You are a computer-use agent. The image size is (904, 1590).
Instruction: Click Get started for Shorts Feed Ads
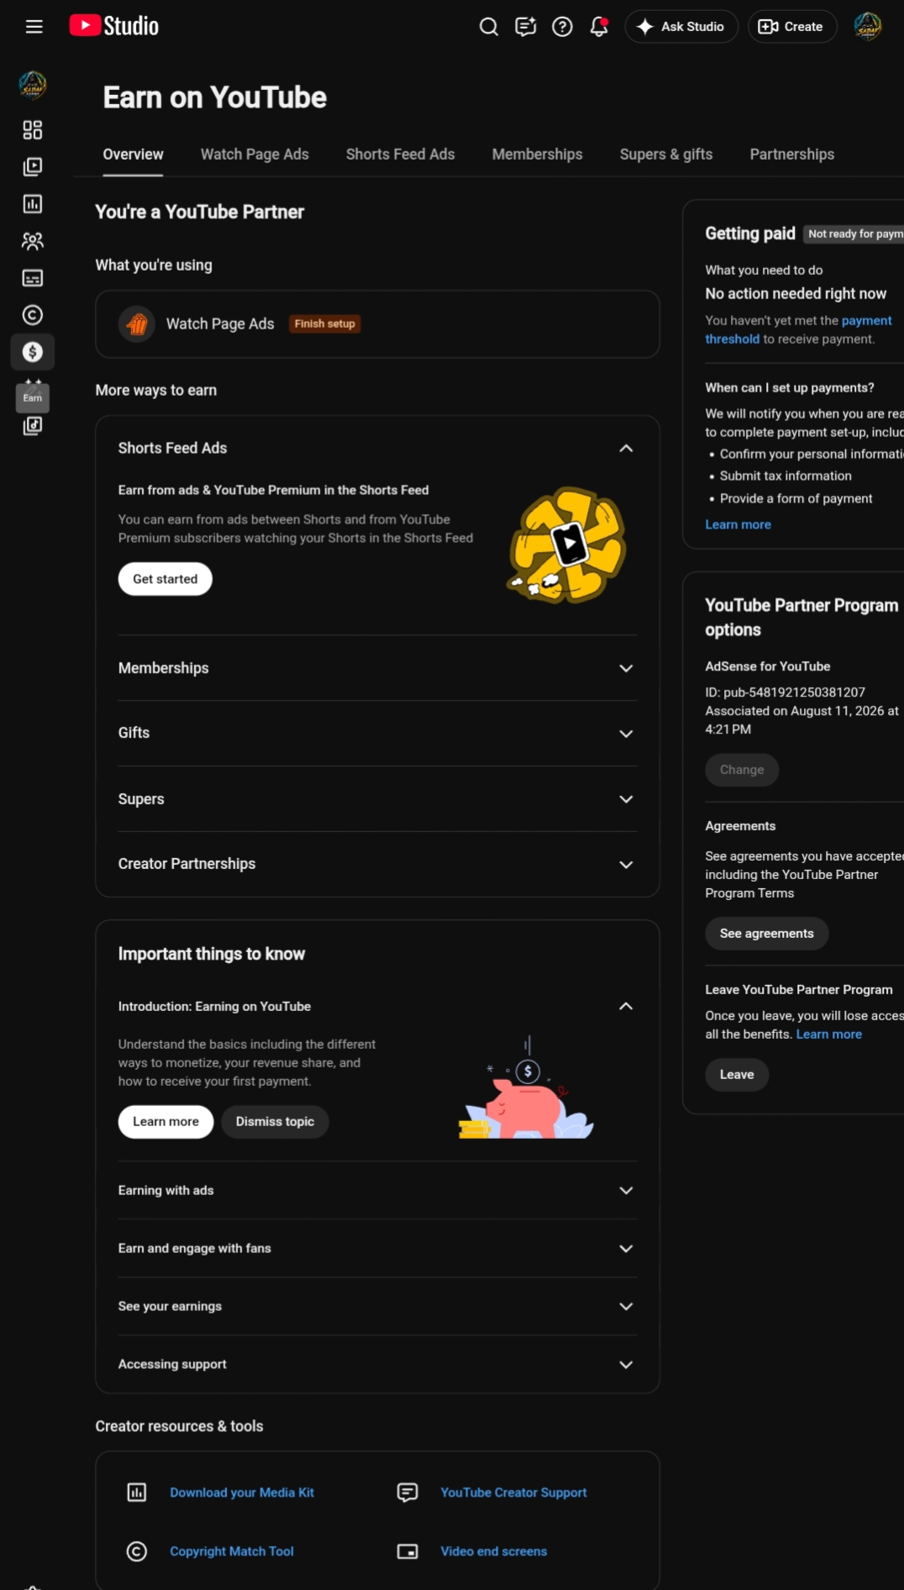point(165,579)
